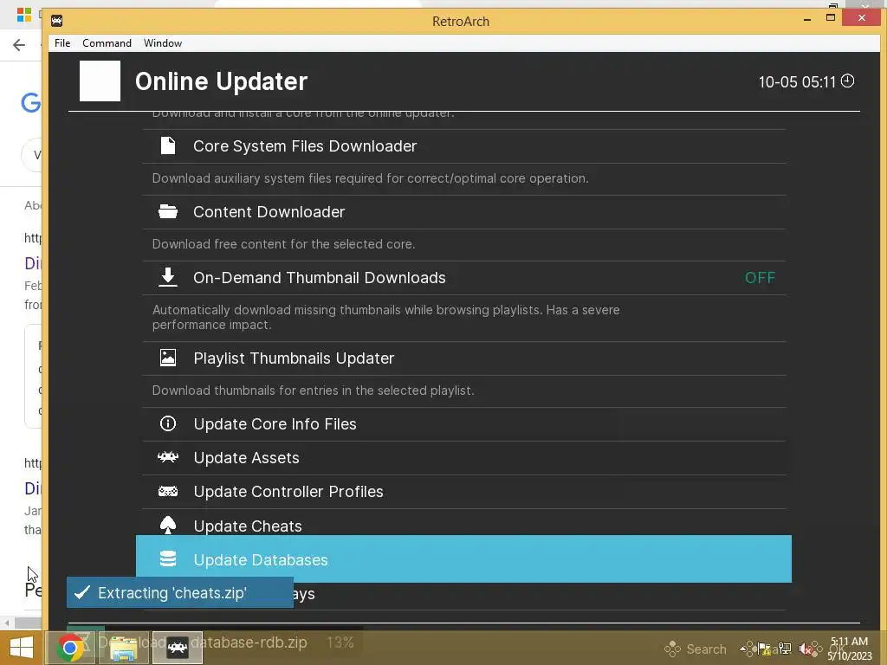Click the Update Assets invader icon

pyautogui.click(x=168, y=457)
